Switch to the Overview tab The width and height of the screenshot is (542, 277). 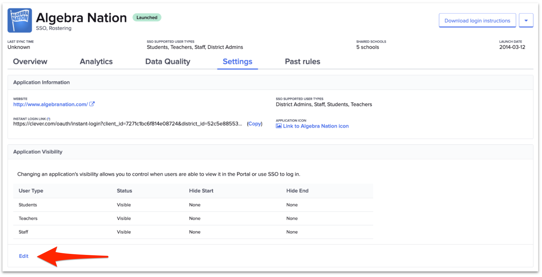point(30,62)
